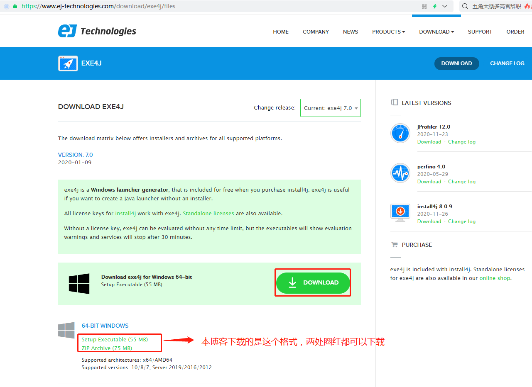Go to the HOME page
This screenshot has height=387, width=532.
tap(281, 32)
